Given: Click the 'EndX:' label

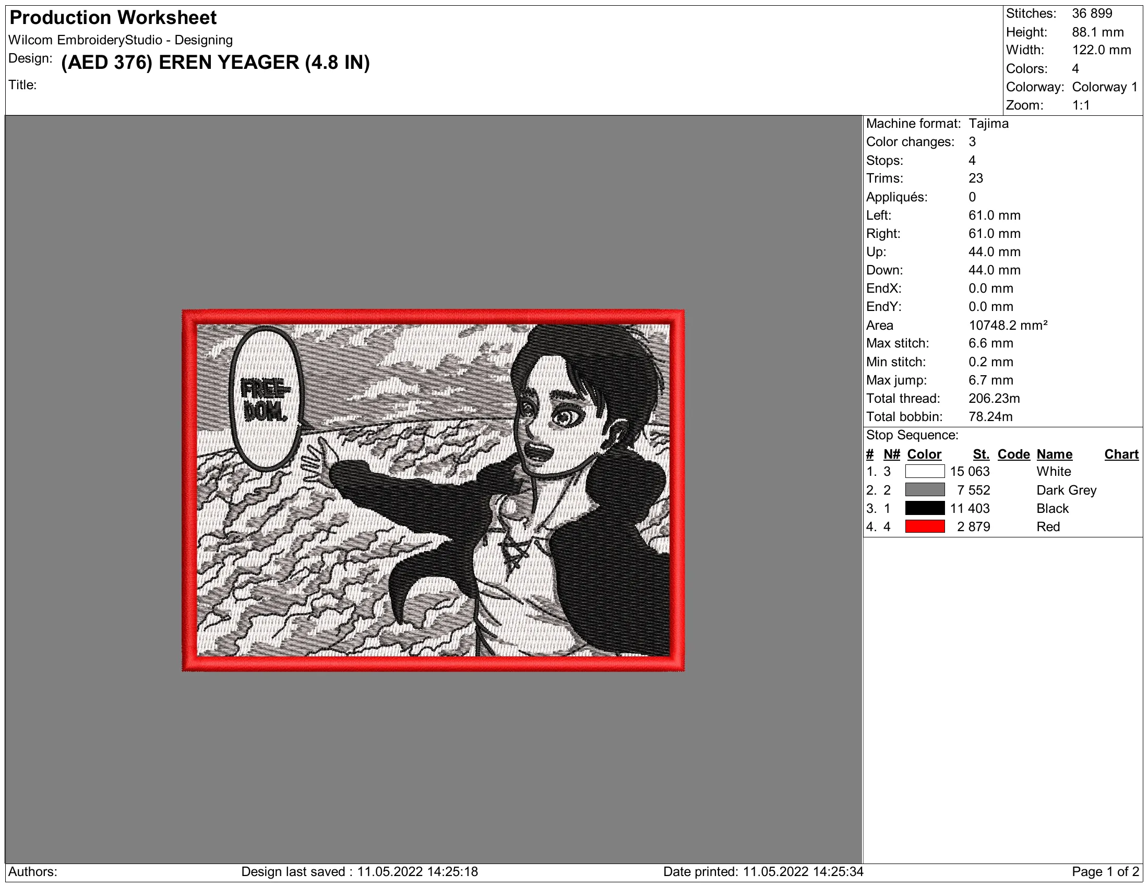Looking at the screenshot, I should click(883, 289).
